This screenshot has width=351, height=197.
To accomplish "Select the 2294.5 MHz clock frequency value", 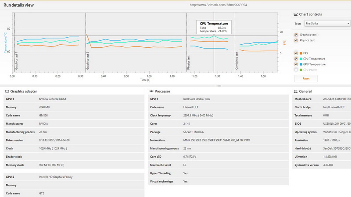I will coord(198,116).
